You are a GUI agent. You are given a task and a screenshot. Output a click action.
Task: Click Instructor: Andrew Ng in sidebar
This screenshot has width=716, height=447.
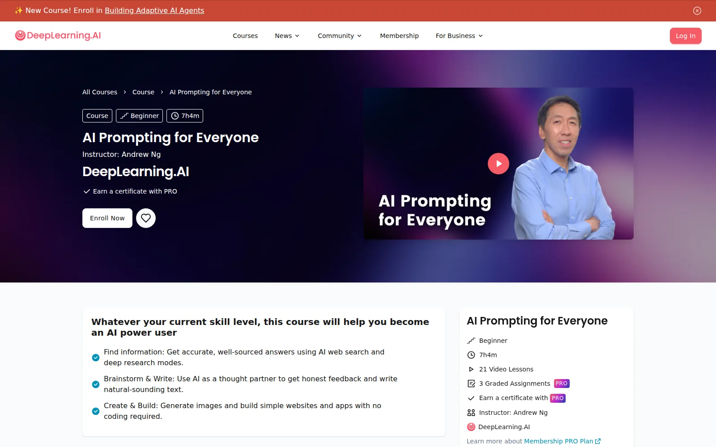pos(513,413)
